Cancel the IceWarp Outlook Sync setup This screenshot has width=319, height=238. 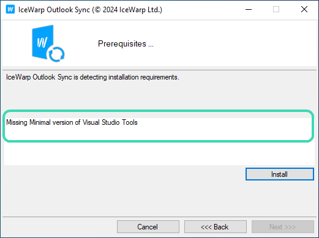tap(148, 226)
